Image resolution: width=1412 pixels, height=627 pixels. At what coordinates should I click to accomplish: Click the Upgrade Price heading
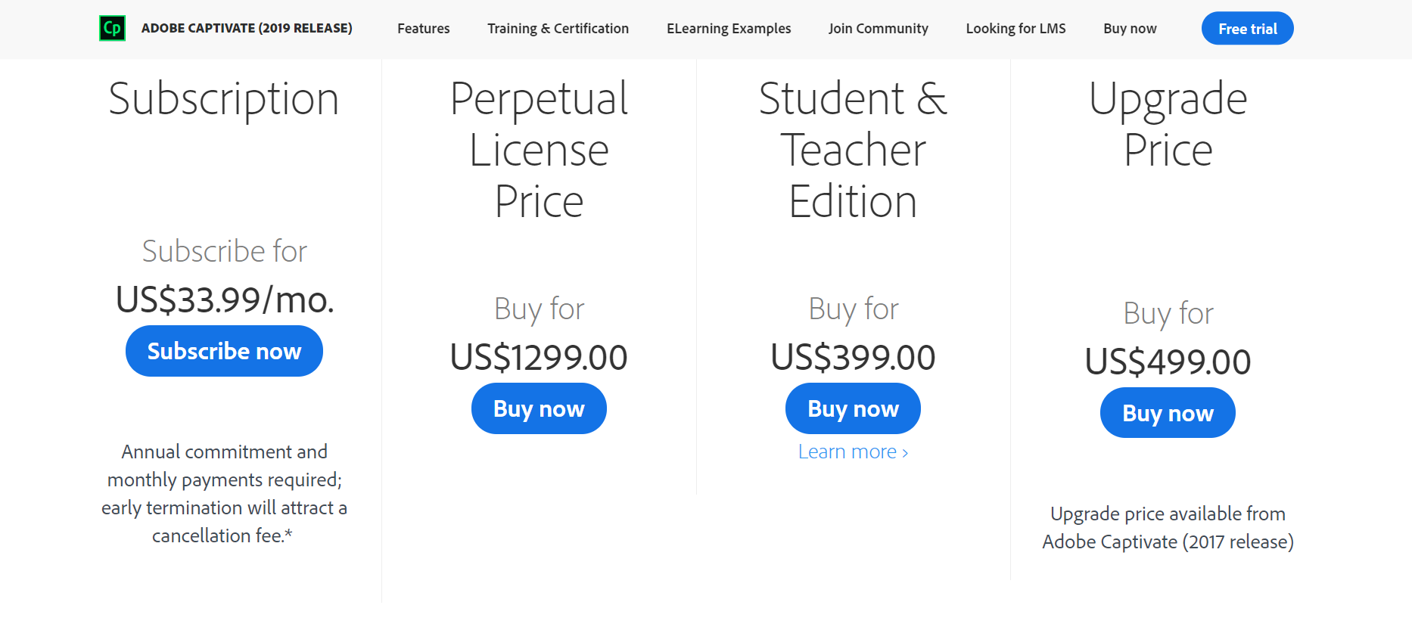pyautogui.click(x=1168, y=124)
